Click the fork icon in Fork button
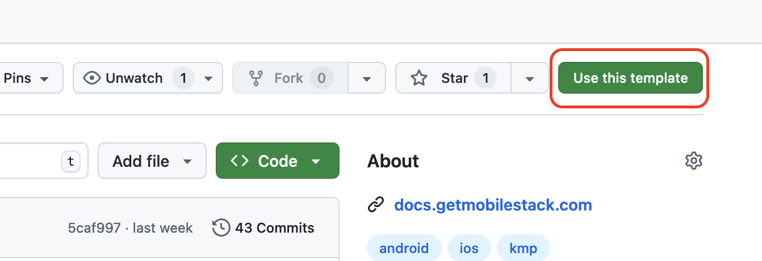Image resolution: width=762 pixels, height=261 pixels. point(256,78)
